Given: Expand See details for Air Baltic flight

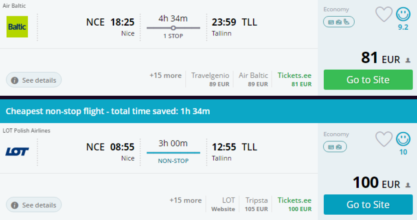Looking at the screenshot, I should [x=34, y=80].
